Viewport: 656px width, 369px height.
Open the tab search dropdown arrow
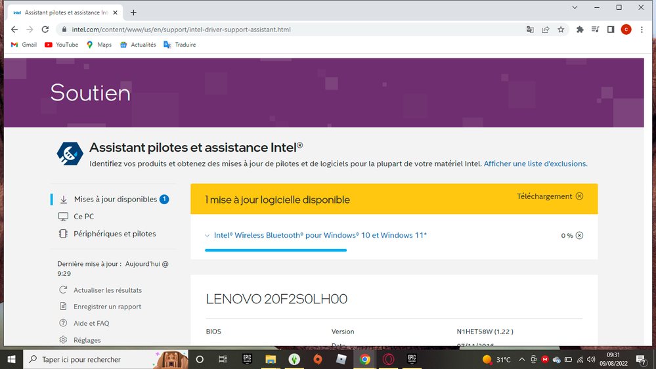point(575,7)
